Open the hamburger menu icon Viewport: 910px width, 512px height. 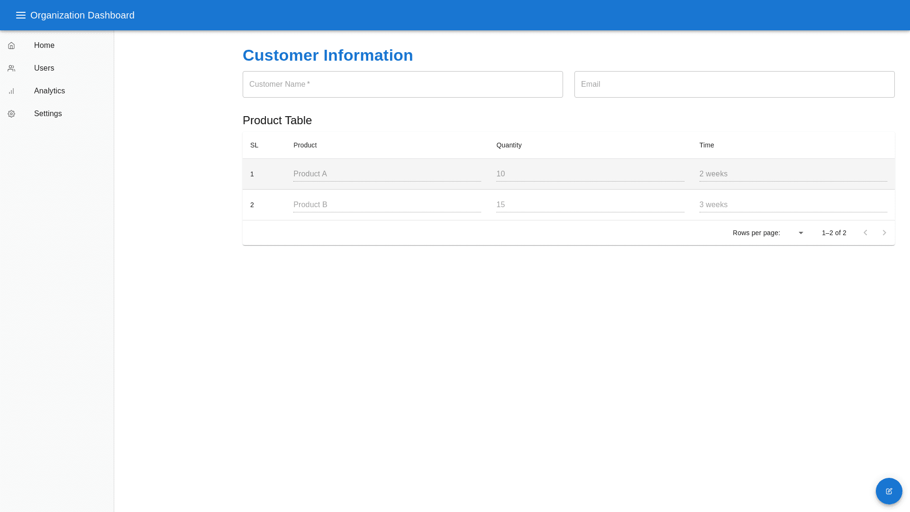point(20,15)
